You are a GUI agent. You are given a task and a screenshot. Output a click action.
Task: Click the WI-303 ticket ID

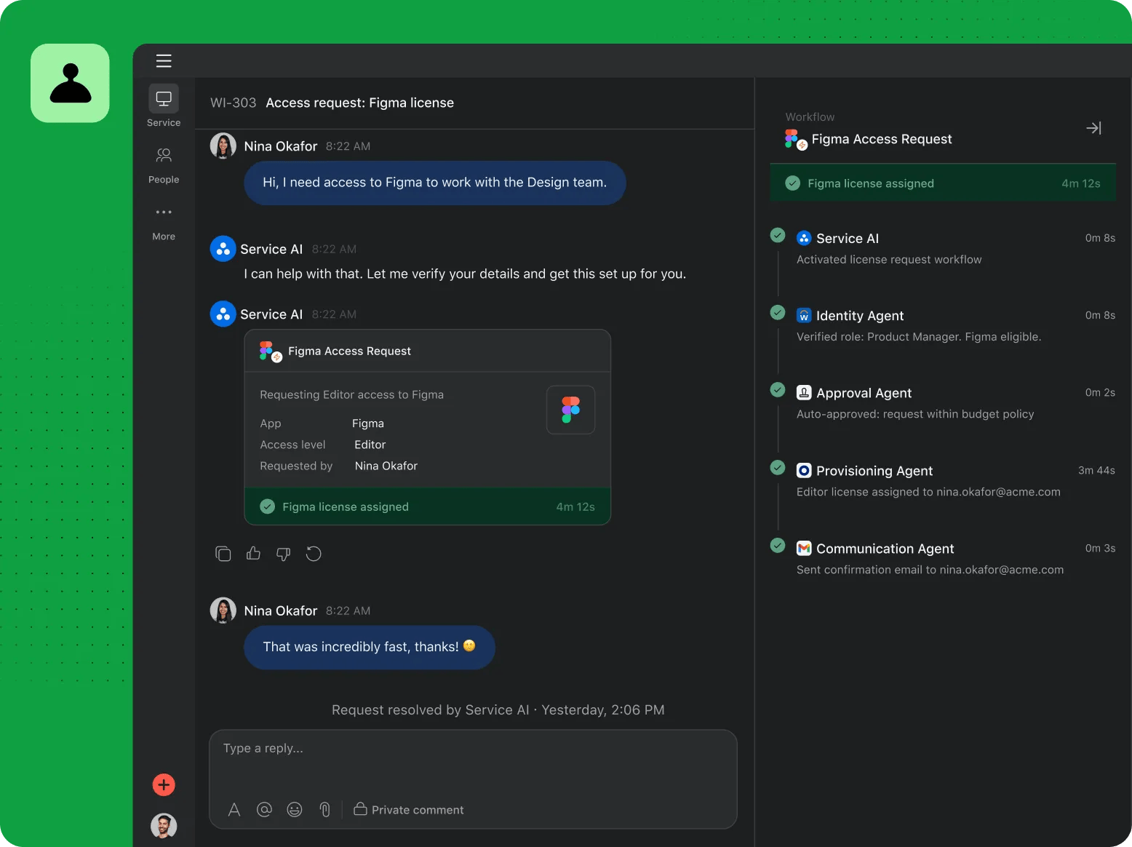click(x=234, y=103)
